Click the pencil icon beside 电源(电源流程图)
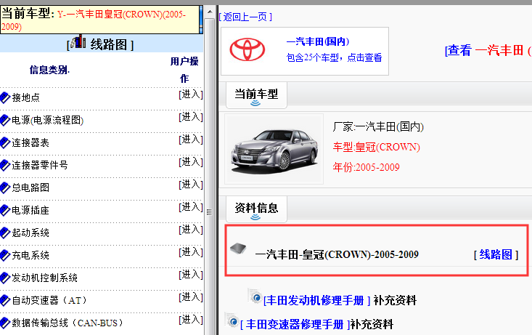The width and height of the screenshot is (532, 335). pyautogui.click(x=5, y=121)
